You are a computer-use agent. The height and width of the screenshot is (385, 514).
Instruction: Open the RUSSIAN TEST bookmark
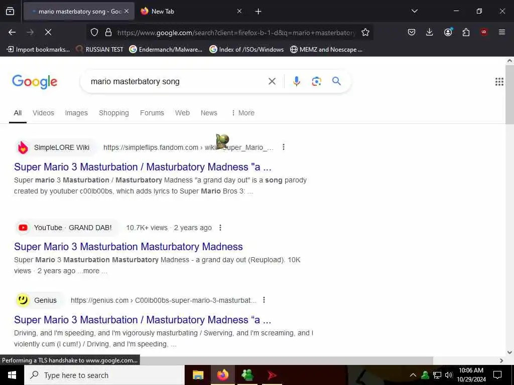tap(100, 50)
